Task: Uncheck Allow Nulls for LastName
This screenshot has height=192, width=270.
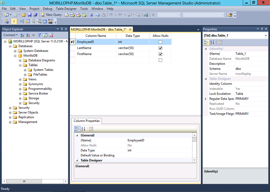Action: (x=160, y=48)
